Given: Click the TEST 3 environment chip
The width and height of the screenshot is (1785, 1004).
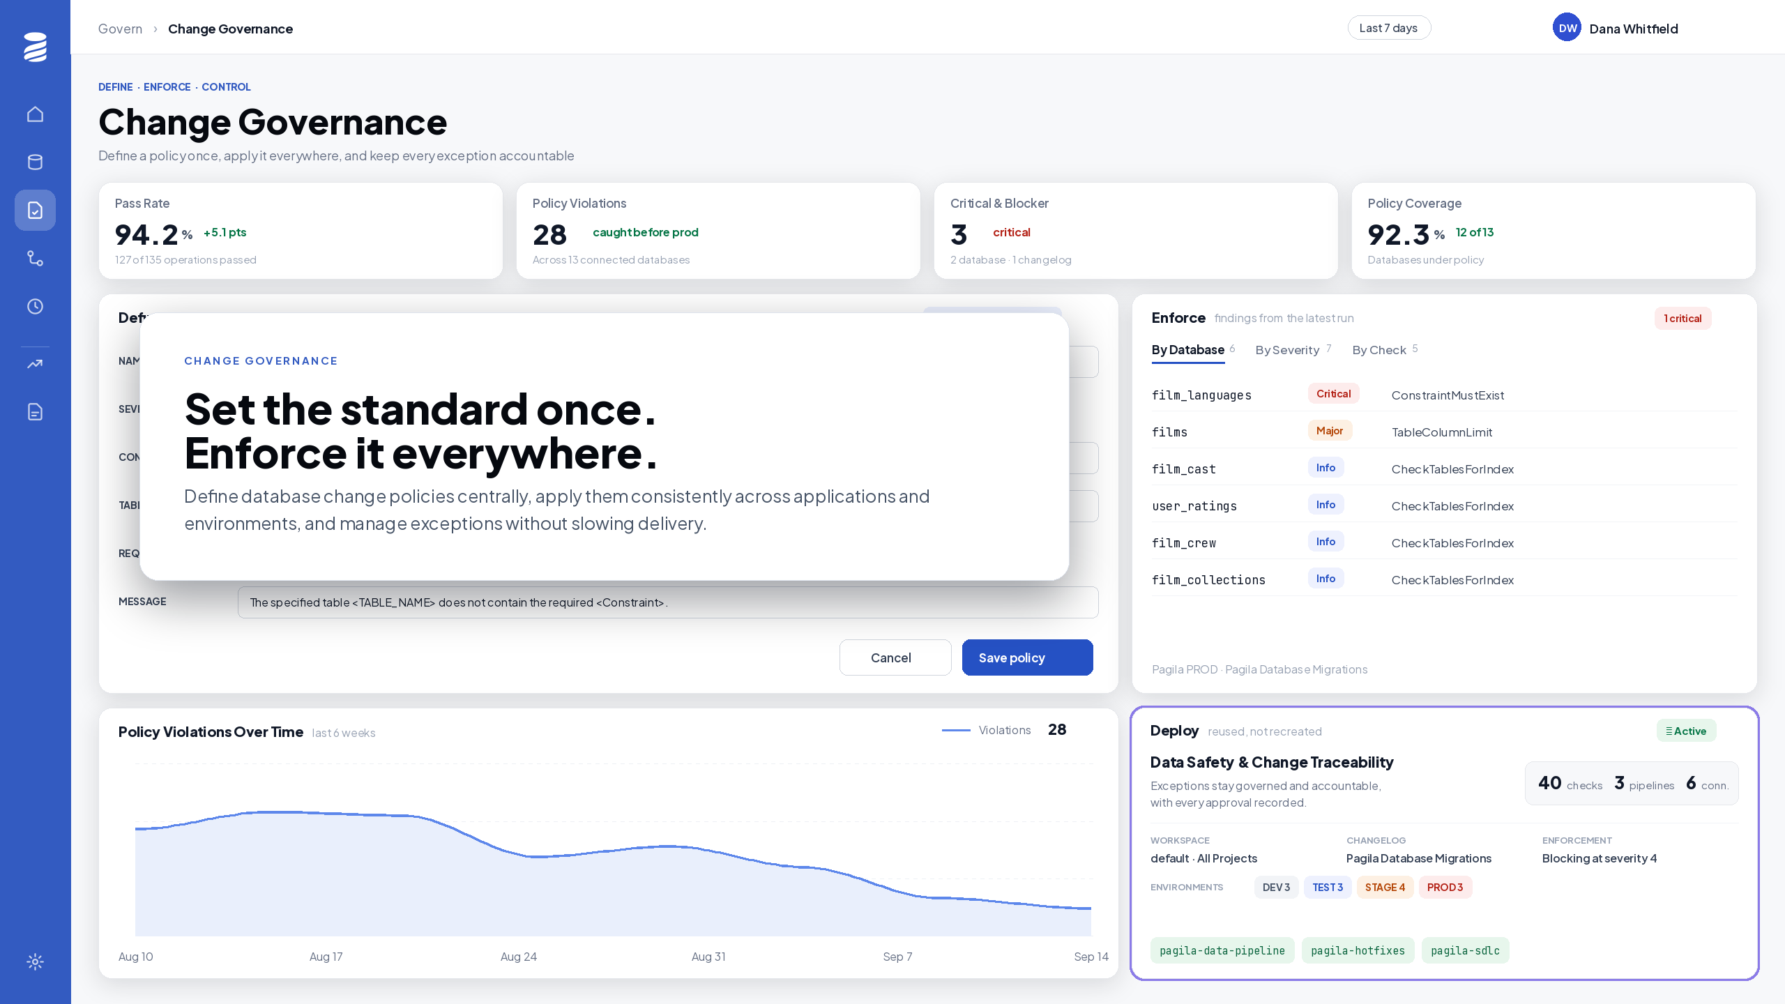Looking at the screenshot, I should tap(1328, 887).
